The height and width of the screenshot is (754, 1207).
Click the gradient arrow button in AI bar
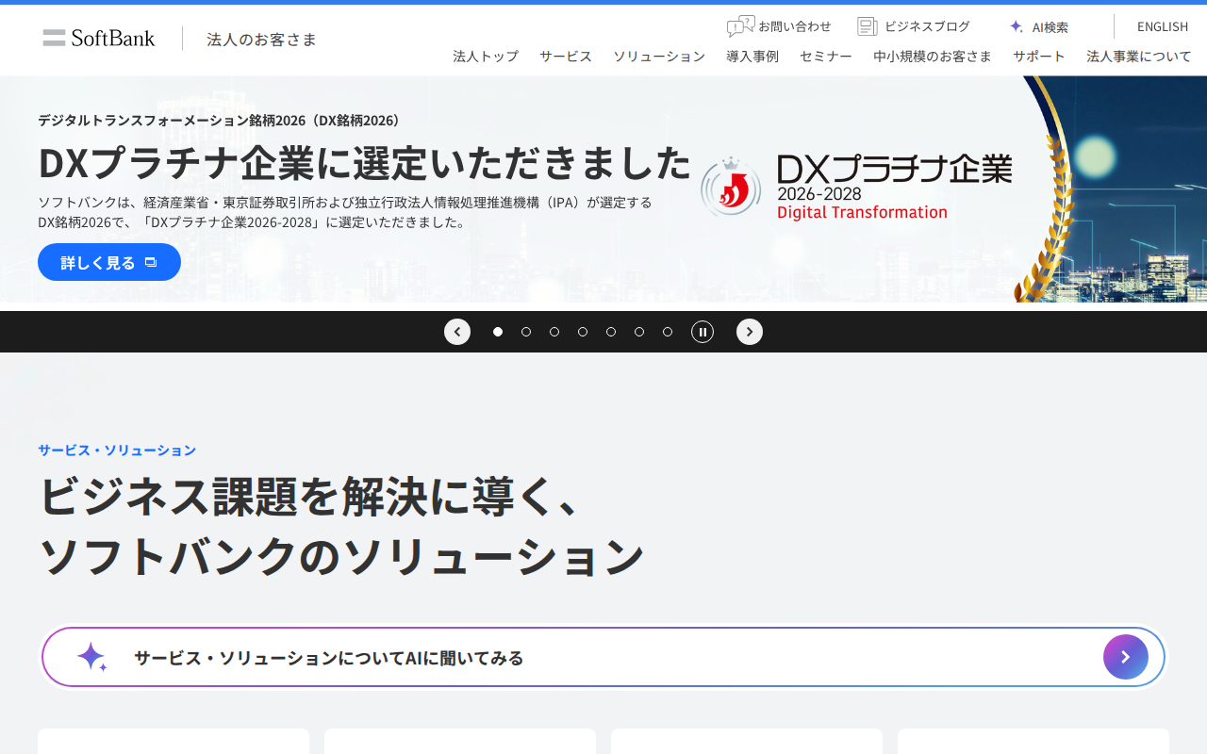[1126, 657]
